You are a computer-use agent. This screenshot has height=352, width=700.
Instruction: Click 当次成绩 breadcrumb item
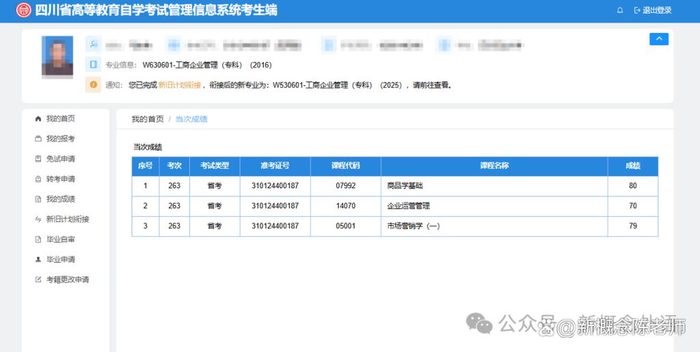(191, 119)
